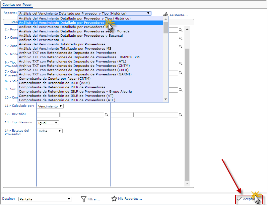268x205 pixels.
Task: Click the magnifier icon on the Zona row
Action: 181,47
